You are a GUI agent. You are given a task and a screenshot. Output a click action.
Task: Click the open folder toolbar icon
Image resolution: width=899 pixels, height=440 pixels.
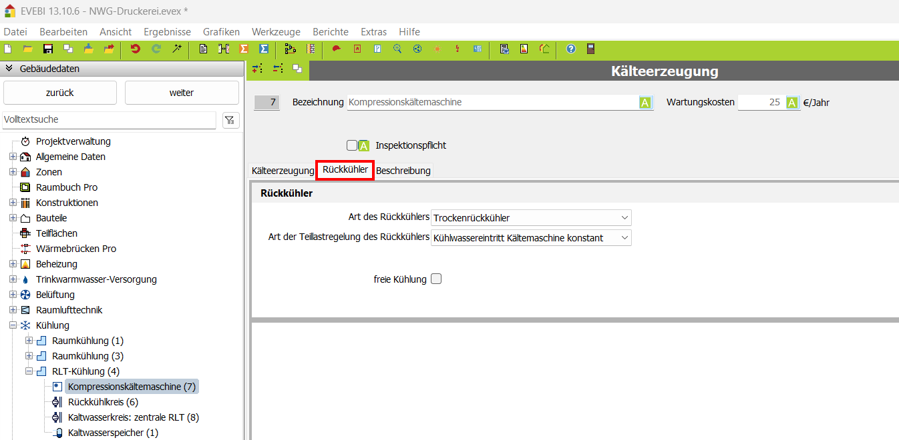[28, 49]
